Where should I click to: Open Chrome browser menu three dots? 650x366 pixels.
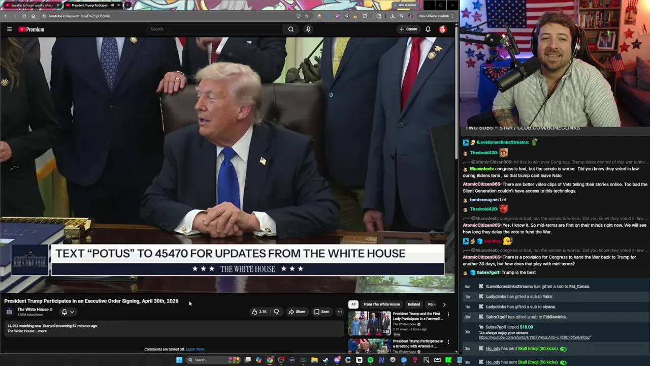[452, 16]
